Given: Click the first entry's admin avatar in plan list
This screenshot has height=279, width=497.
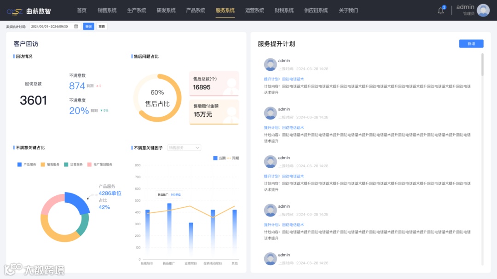Looking at the screenshot, I should tap(271, 64).
